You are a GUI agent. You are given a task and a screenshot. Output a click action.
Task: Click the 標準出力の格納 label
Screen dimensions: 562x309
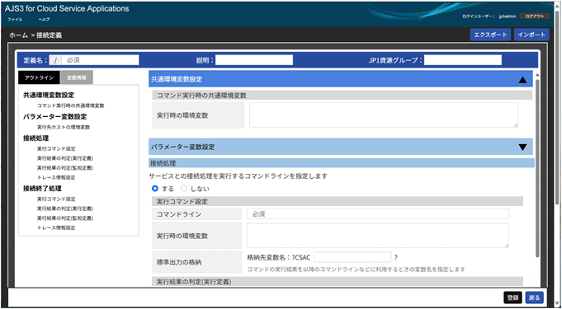click(x=179, y=263)
